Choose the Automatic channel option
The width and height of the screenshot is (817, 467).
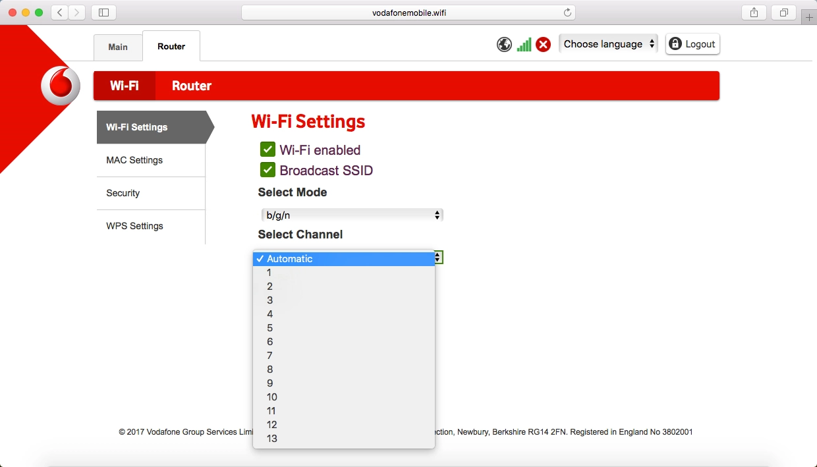[290, 259]
